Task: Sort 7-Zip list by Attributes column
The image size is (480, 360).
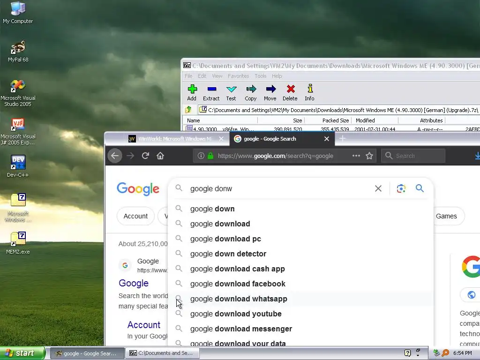Action: pyautogui.click(x=421, y=120)
